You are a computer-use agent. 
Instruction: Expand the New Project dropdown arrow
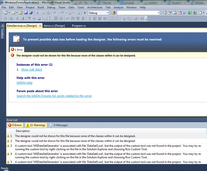(x=9, y=13)
